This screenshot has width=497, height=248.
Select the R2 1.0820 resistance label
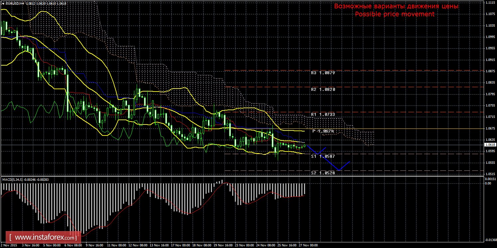323,90
